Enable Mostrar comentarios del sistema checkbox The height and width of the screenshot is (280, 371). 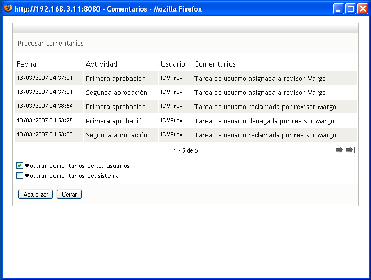click(19, 175)
